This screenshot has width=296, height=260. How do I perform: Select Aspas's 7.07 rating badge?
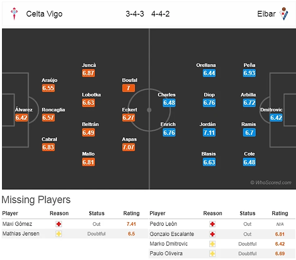pos(129,147)
